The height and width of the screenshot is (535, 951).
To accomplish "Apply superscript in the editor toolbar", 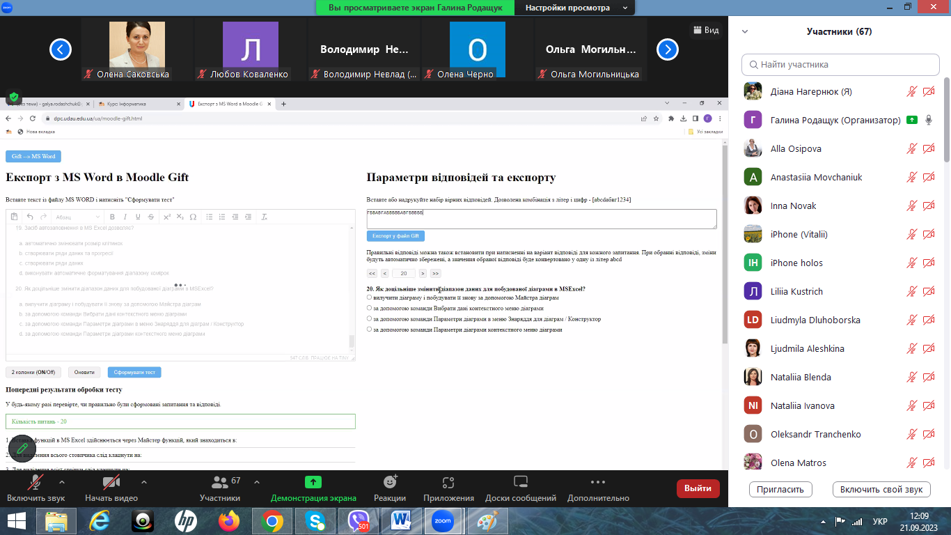I will (x=167, y=217).
